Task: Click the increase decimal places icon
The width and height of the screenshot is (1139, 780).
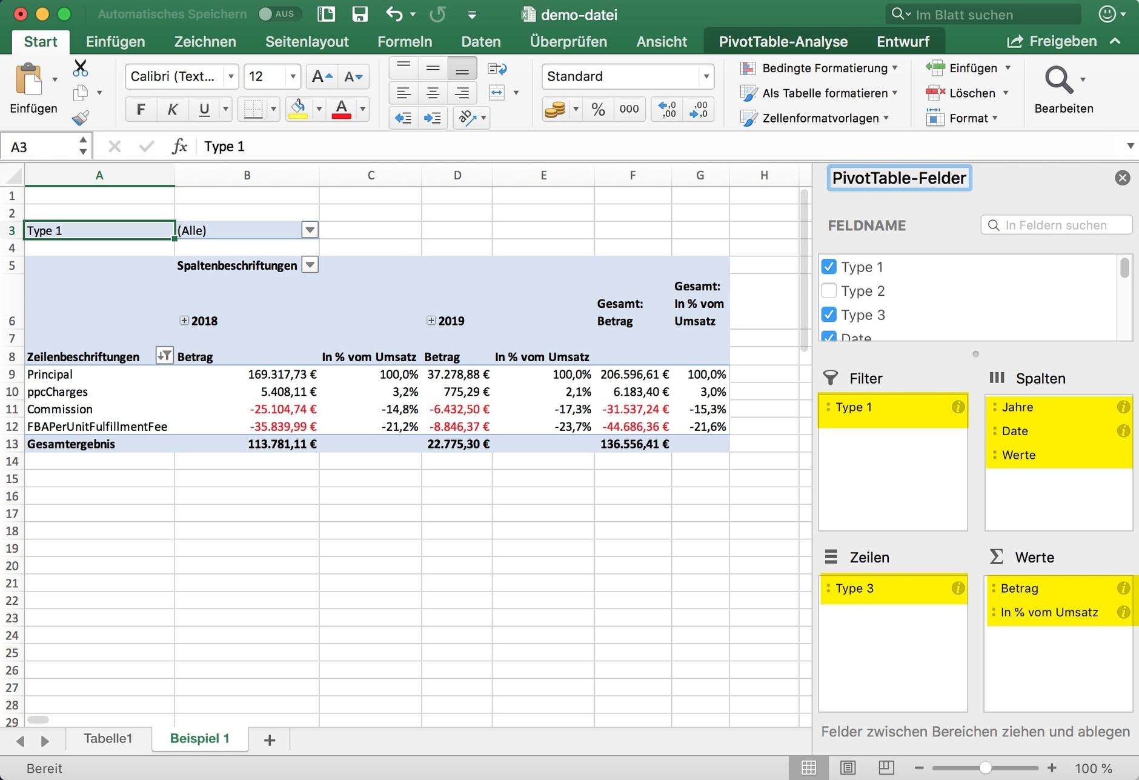Action: coord(668,109)
